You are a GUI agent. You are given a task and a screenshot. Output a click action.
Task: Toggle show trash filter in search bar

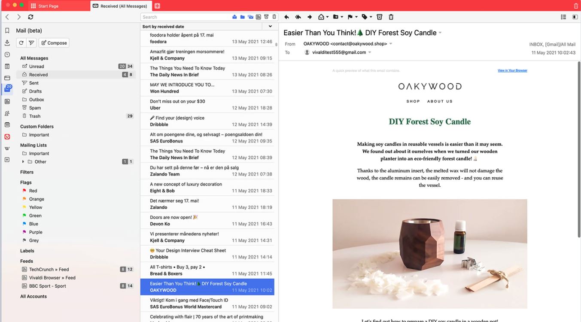coord(274,17)
